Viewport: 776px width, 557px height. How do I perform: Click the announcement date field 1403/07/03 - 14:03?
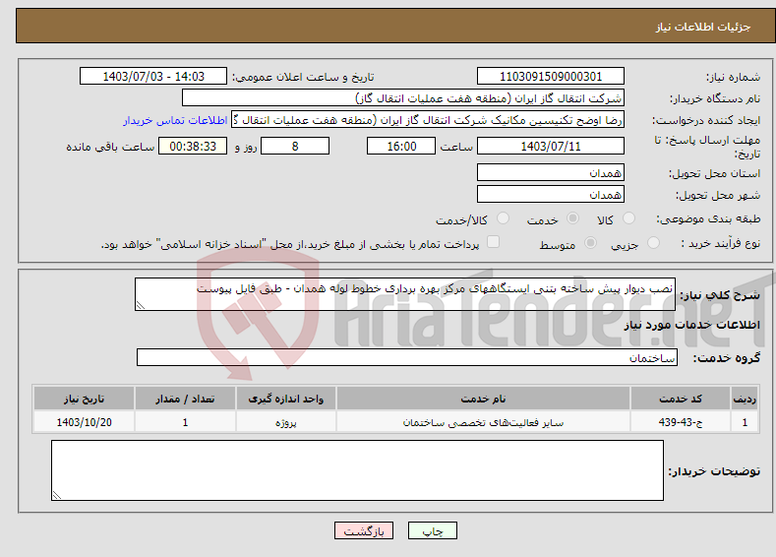coord(153,76)
